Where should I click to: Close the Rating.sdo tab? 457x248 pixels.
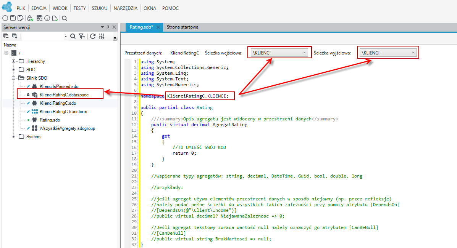pyautogui.click(x=158, y=27)
